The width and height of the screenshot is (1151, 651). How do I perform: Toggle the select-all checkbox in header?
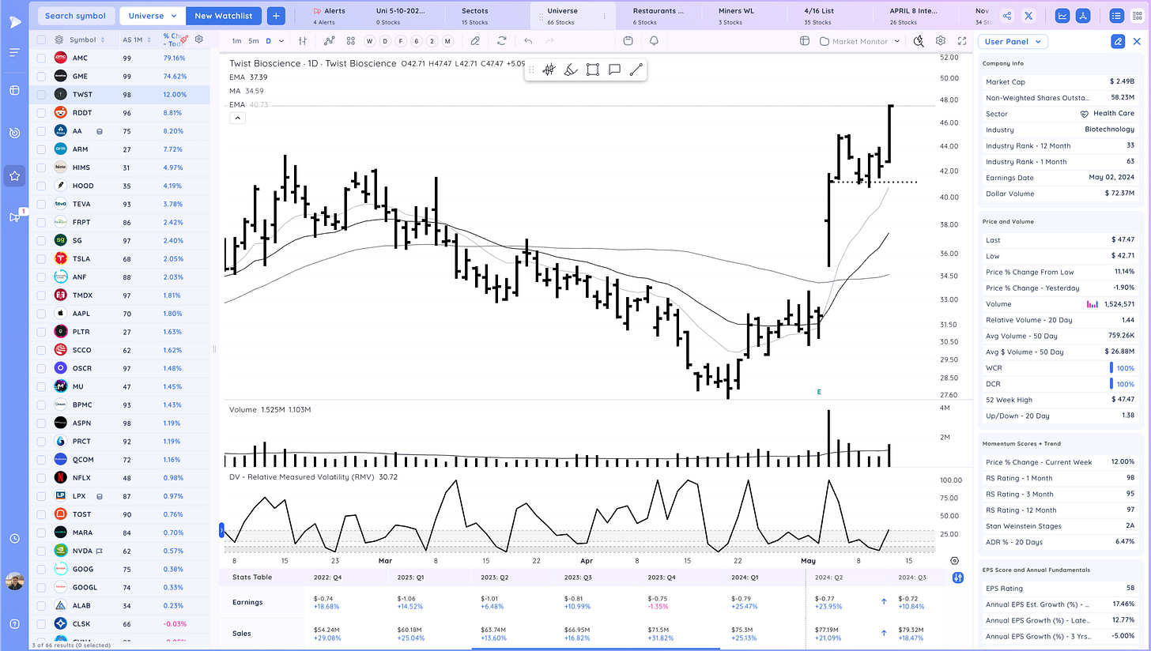click(41, 40)
